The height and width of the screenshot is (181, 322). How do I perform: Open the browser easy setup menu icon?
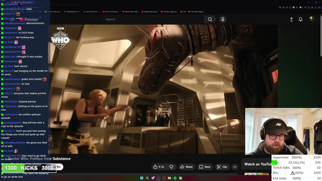coord(319,8)
